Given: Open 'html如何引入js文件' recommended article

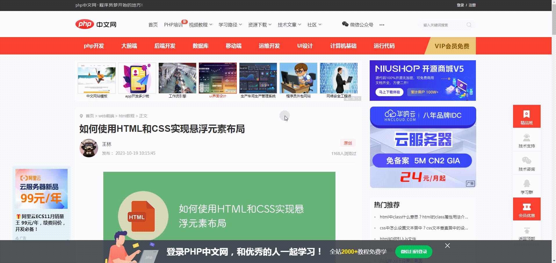Looking at the screenshot, I should (398, 239).
